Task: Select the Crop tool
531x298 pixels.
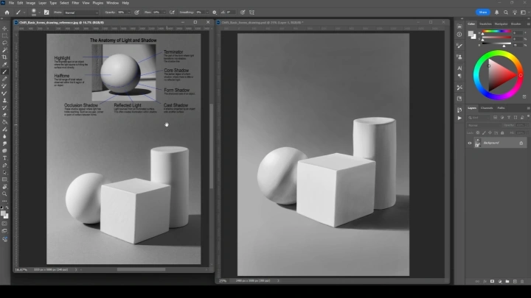Action: pyautogui.click(x=4, y=57)
